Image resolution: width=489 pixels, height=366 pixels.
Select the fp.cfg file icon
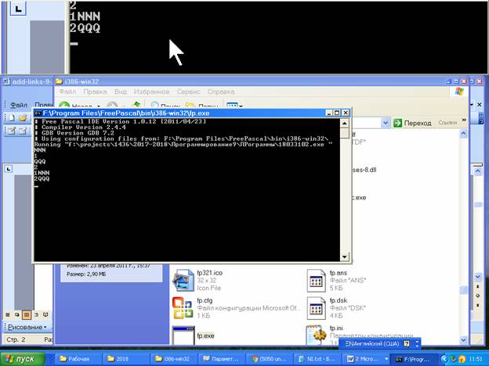tap(183, 308)
